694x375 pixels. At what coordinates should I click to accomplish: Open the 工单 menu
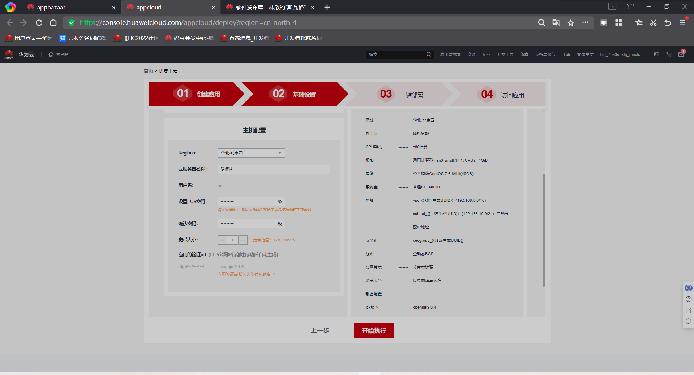[566, 54]
